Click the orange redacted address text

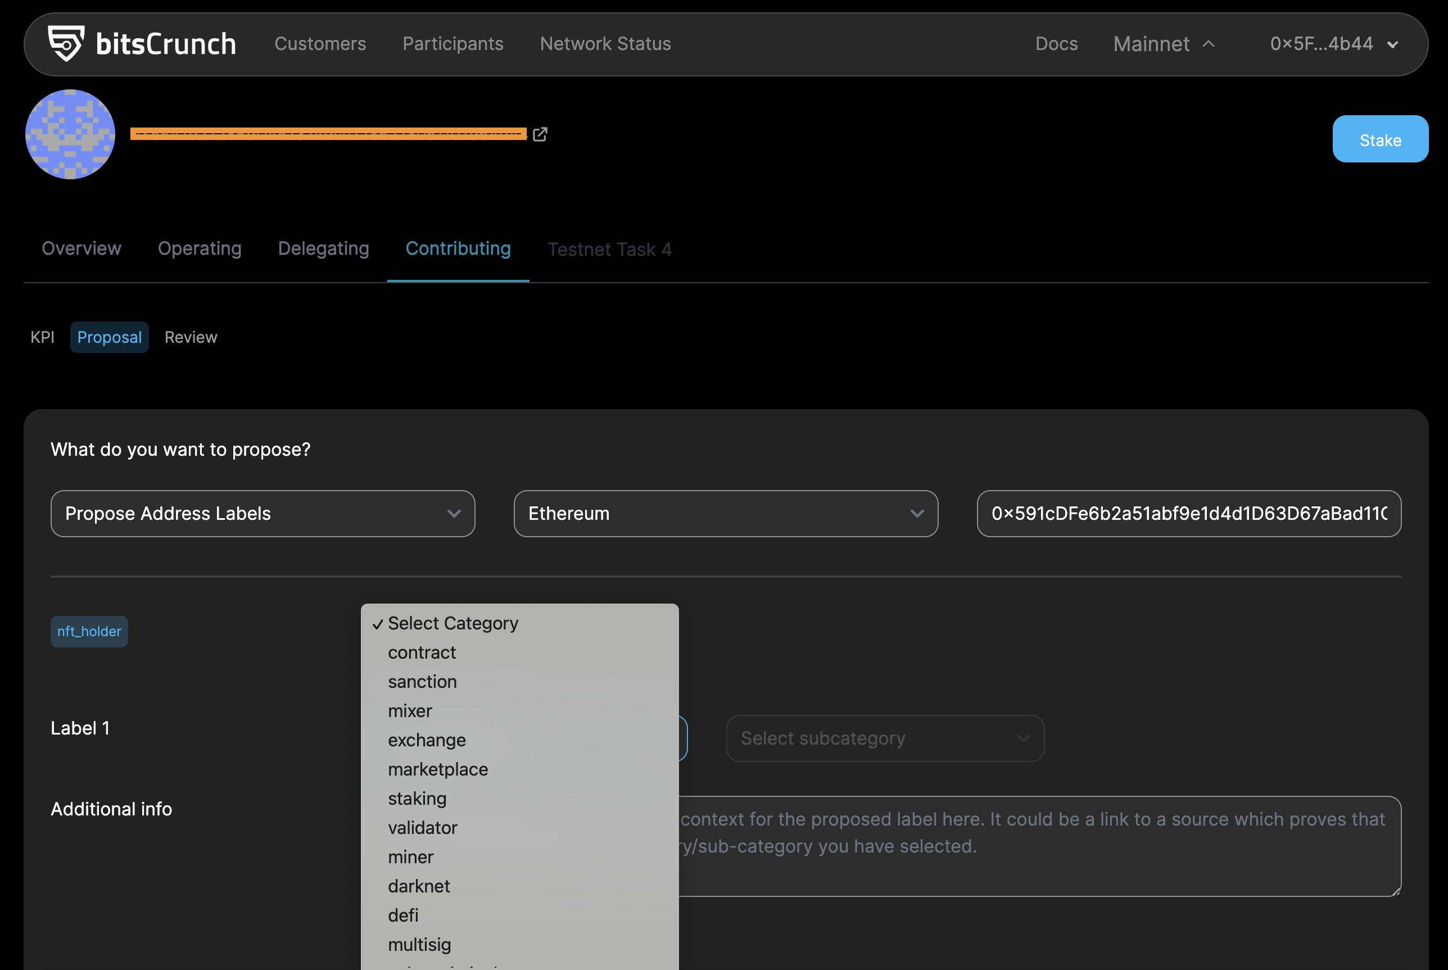pos(328,134)
